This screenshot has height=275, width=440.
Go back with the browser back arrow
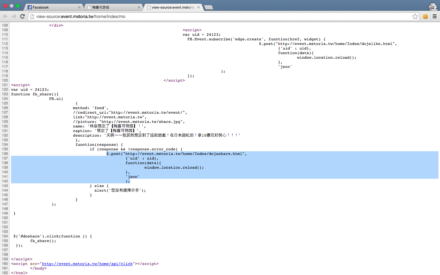[x=5, y=16]
